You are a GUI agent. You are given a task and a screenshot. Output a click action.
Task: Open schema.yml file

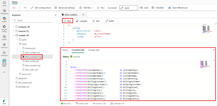[x=29, y=48]
